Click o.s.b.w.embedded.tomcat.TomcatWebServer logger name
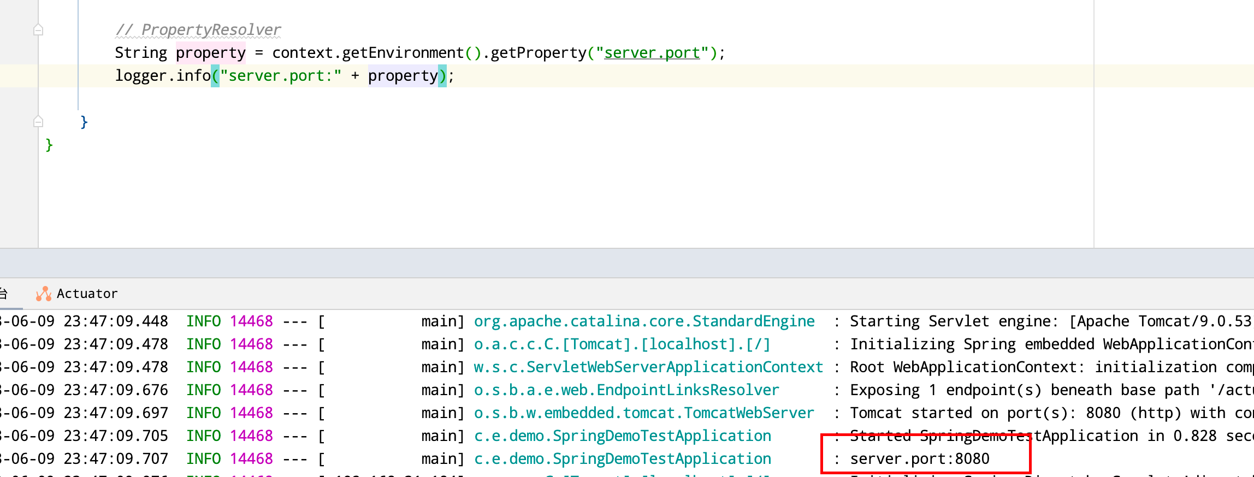 click(x=644, y=413)
